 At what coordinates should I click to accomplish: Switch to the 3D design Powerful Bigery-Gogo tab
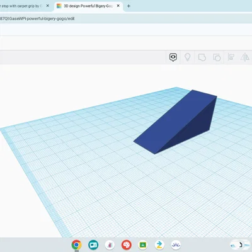coord(88,6)
